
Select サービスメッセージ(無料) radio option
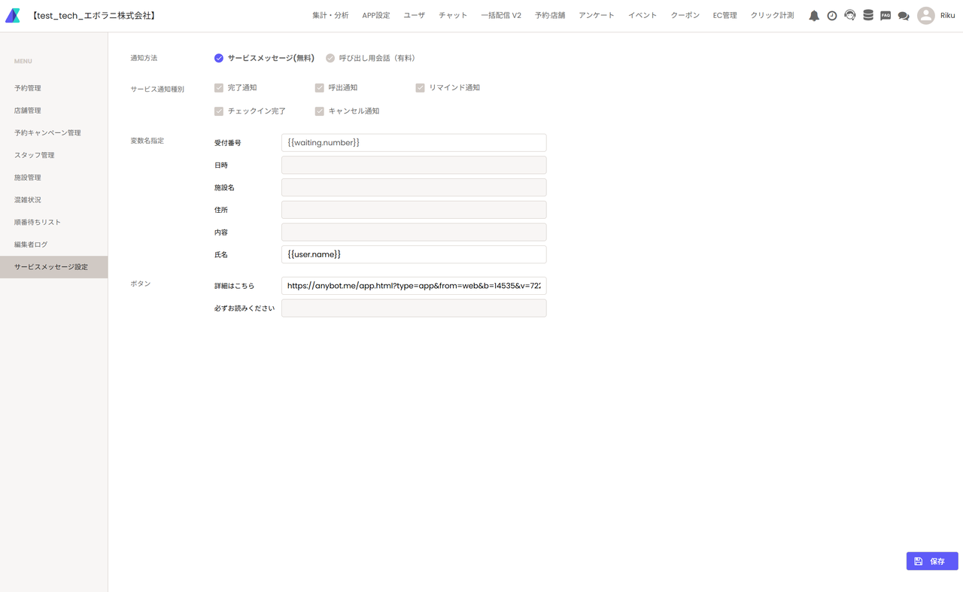(x=219, y=58)
